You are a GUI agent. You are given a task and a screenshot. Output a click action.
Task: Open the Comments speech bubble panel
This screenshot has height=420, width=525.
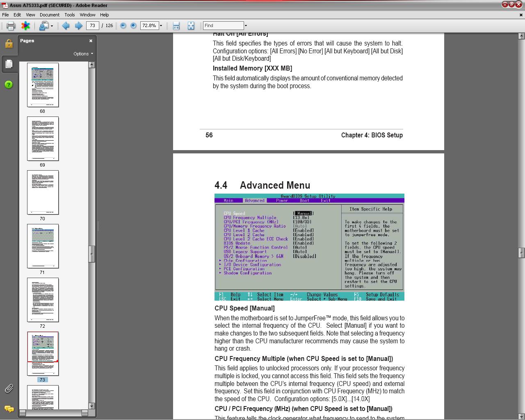(9, 409)
